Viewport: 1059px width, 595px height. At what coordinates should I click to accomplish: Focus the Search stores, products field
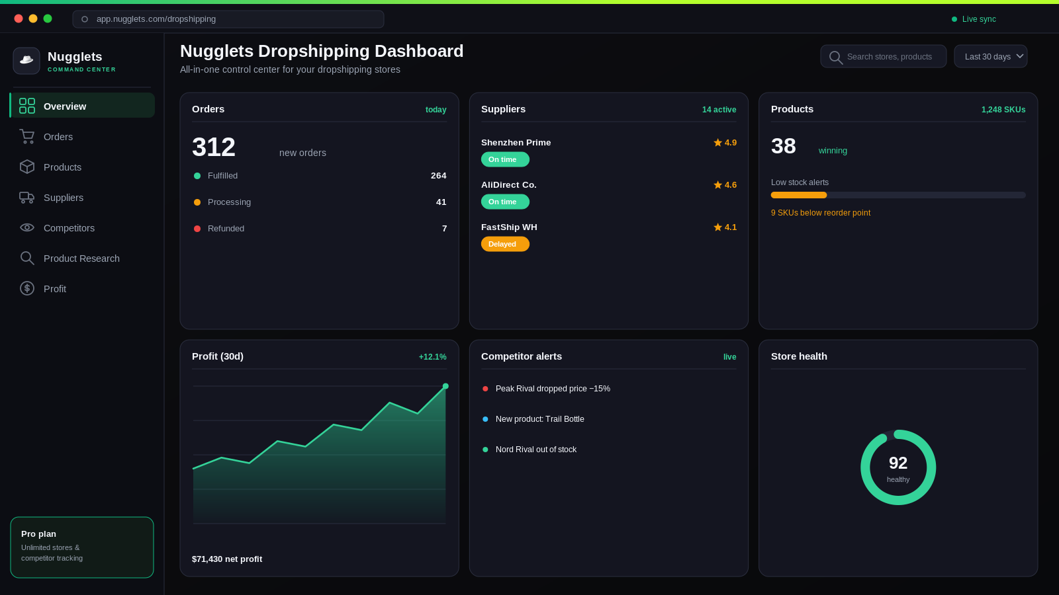pyautogui.click(x=884, y=56)
